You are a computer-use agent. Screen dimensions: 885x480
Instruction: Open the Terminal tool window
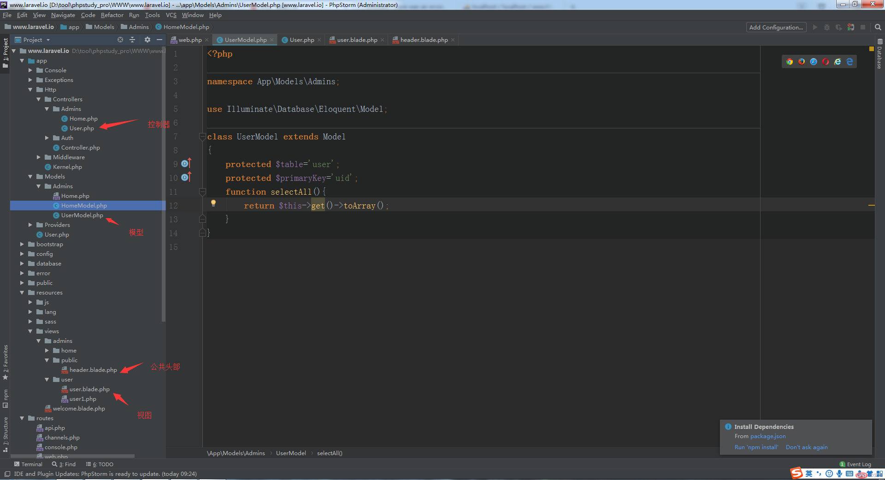tap(28, 464)
